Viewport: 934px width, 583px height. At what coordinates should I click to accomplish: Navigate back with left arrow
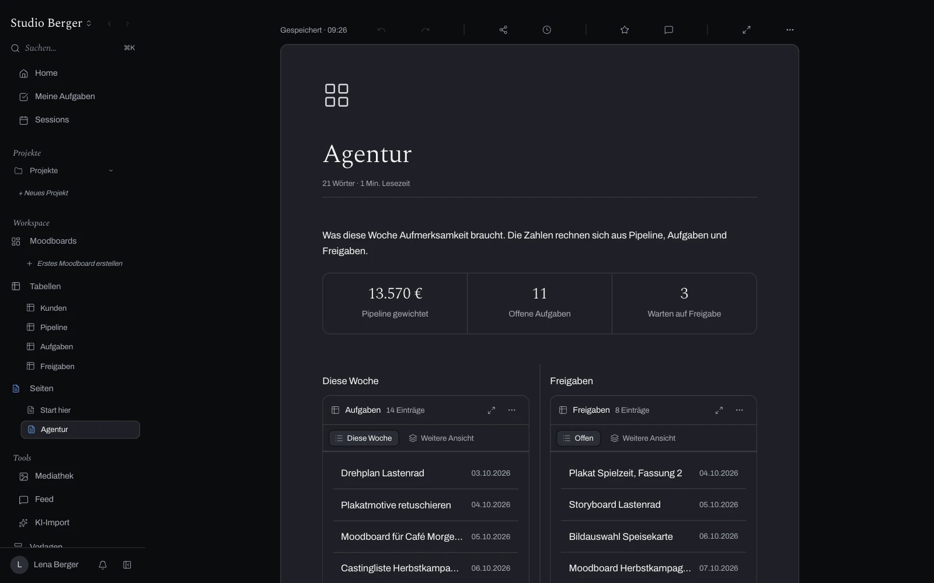[x=109, y=23]
